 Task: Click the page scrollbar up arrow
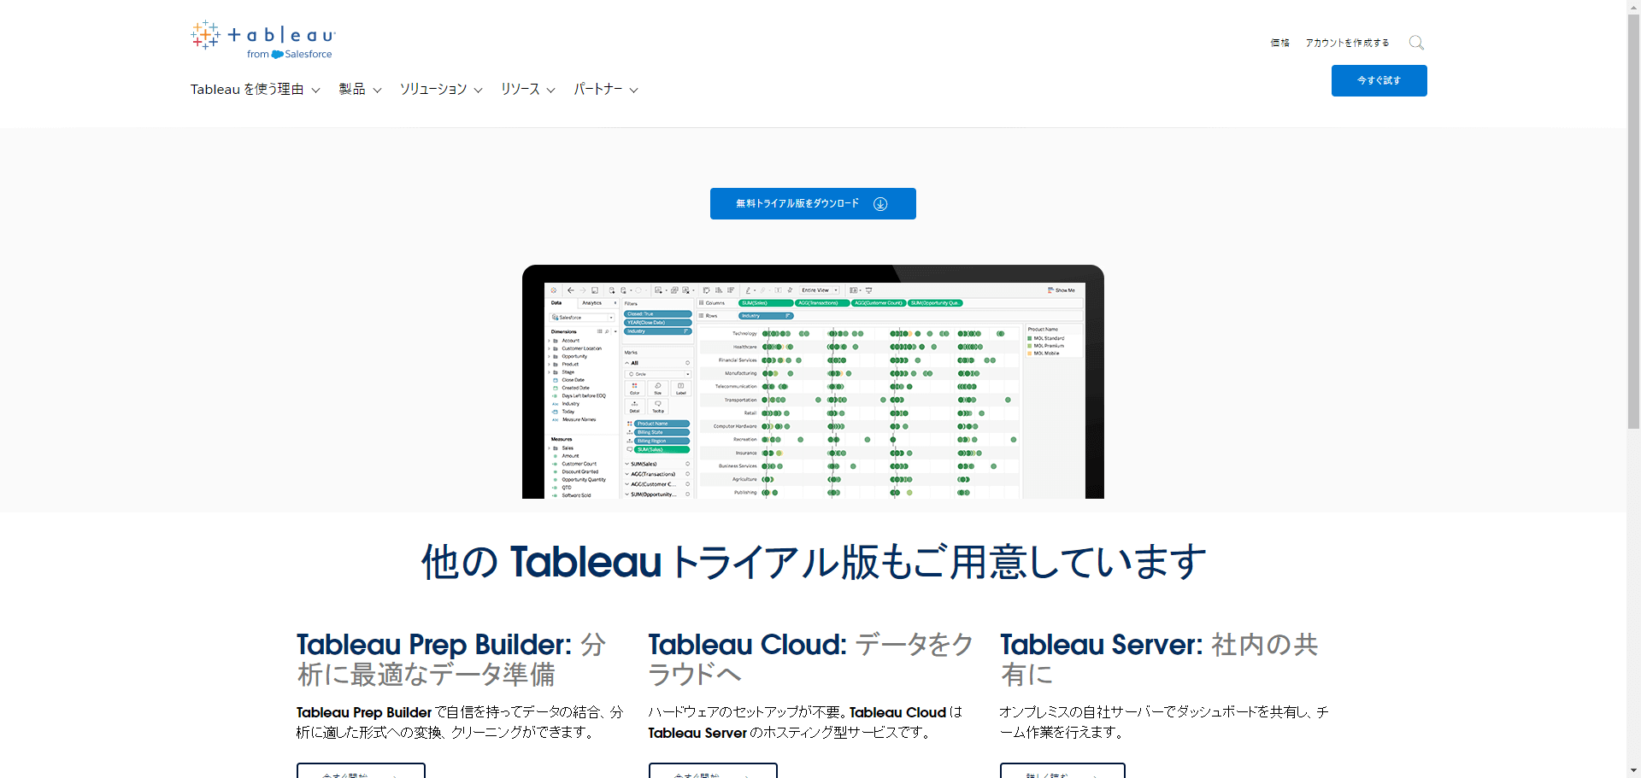point(1633,6)
